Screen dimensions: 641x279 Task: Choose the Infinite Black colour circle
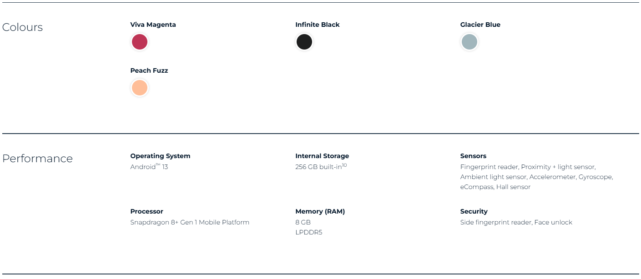304,42
